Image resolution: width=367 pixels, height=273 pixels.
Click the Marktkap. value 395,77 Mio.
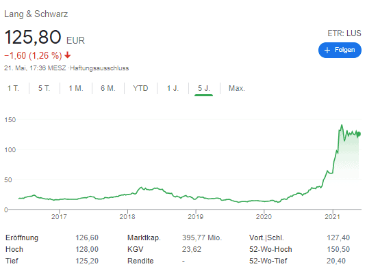coord(202,238)
